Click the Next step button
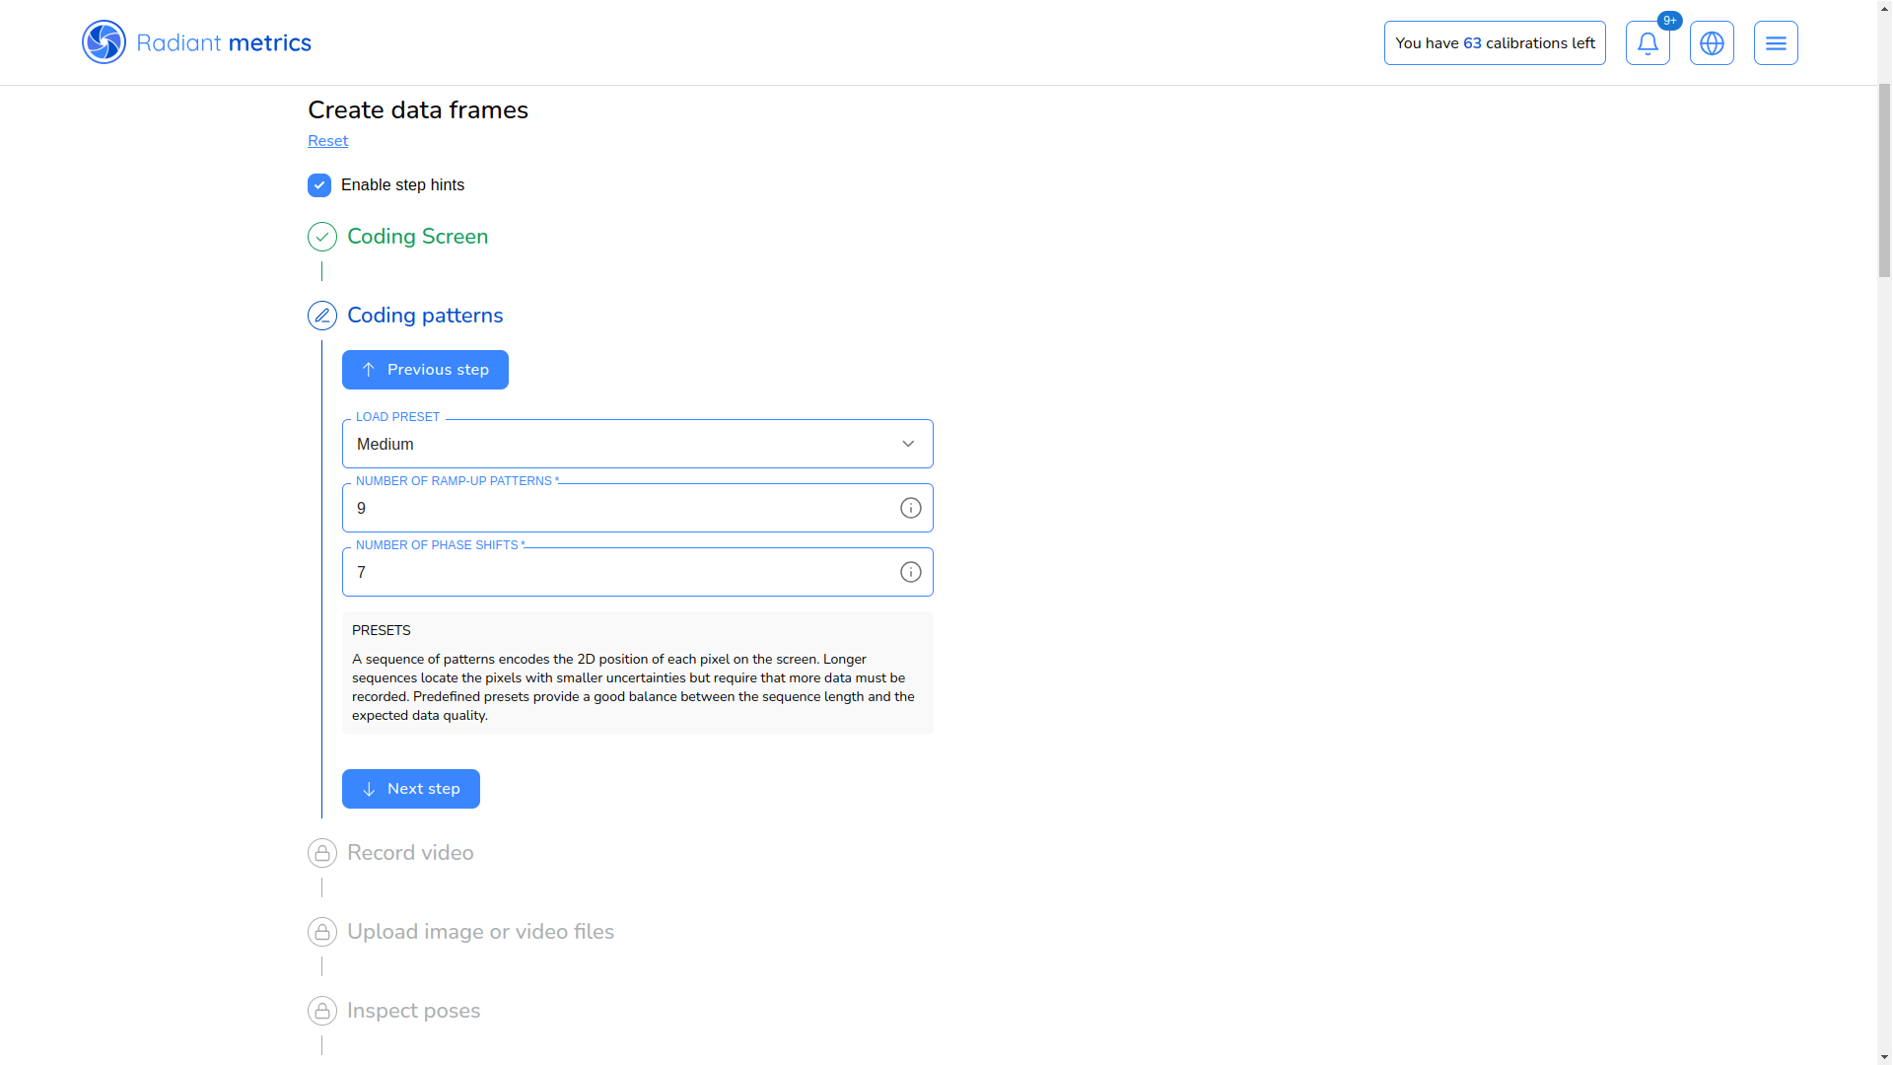 click(410, 789)
